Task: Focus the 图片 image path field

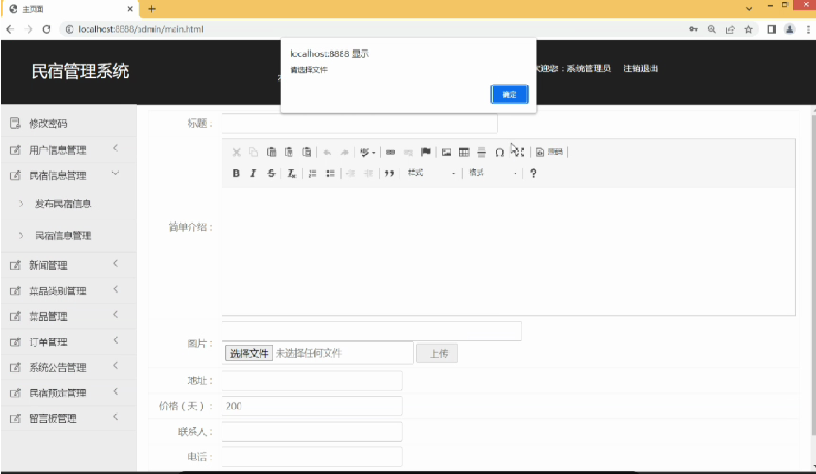Action: [x=372, y=331]
